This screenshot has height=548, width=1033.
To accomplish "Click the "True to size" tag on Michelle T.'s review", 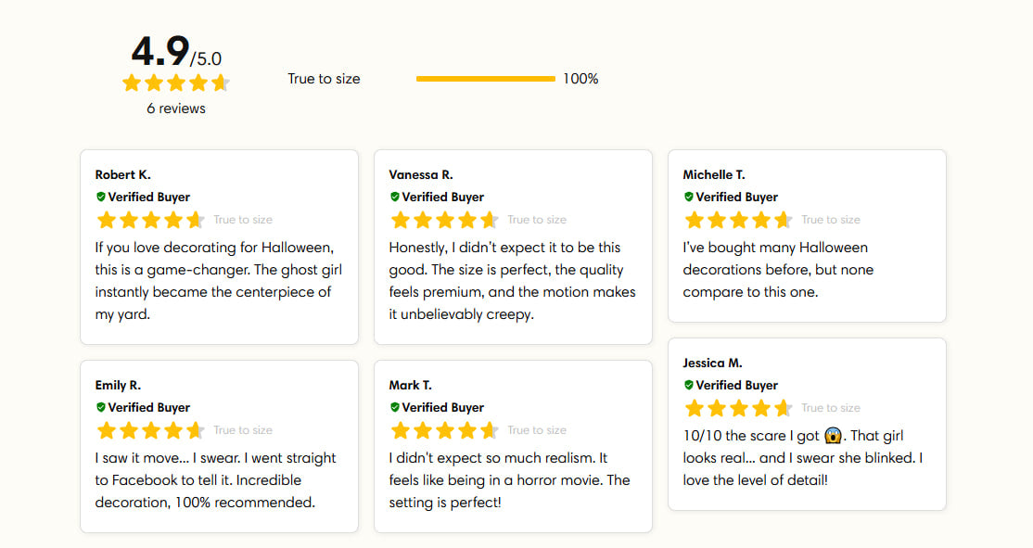I will pyautogui.click(x=831, y=221).
